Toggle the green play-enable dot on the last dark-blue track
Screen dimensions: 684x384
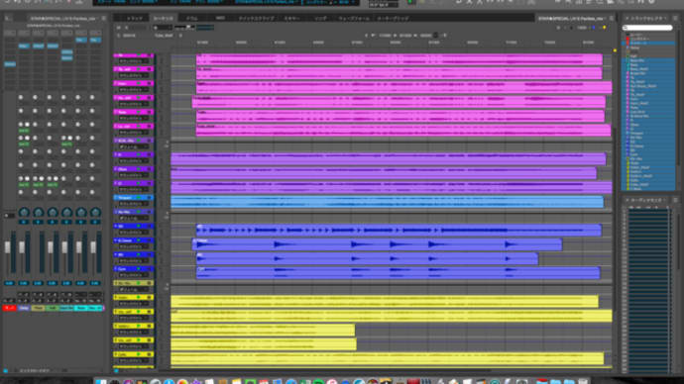(x=139, y=269)
